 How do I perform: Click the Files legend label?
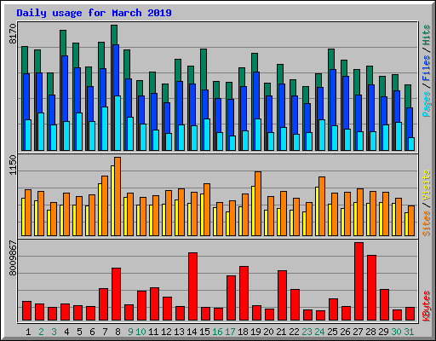426,68
